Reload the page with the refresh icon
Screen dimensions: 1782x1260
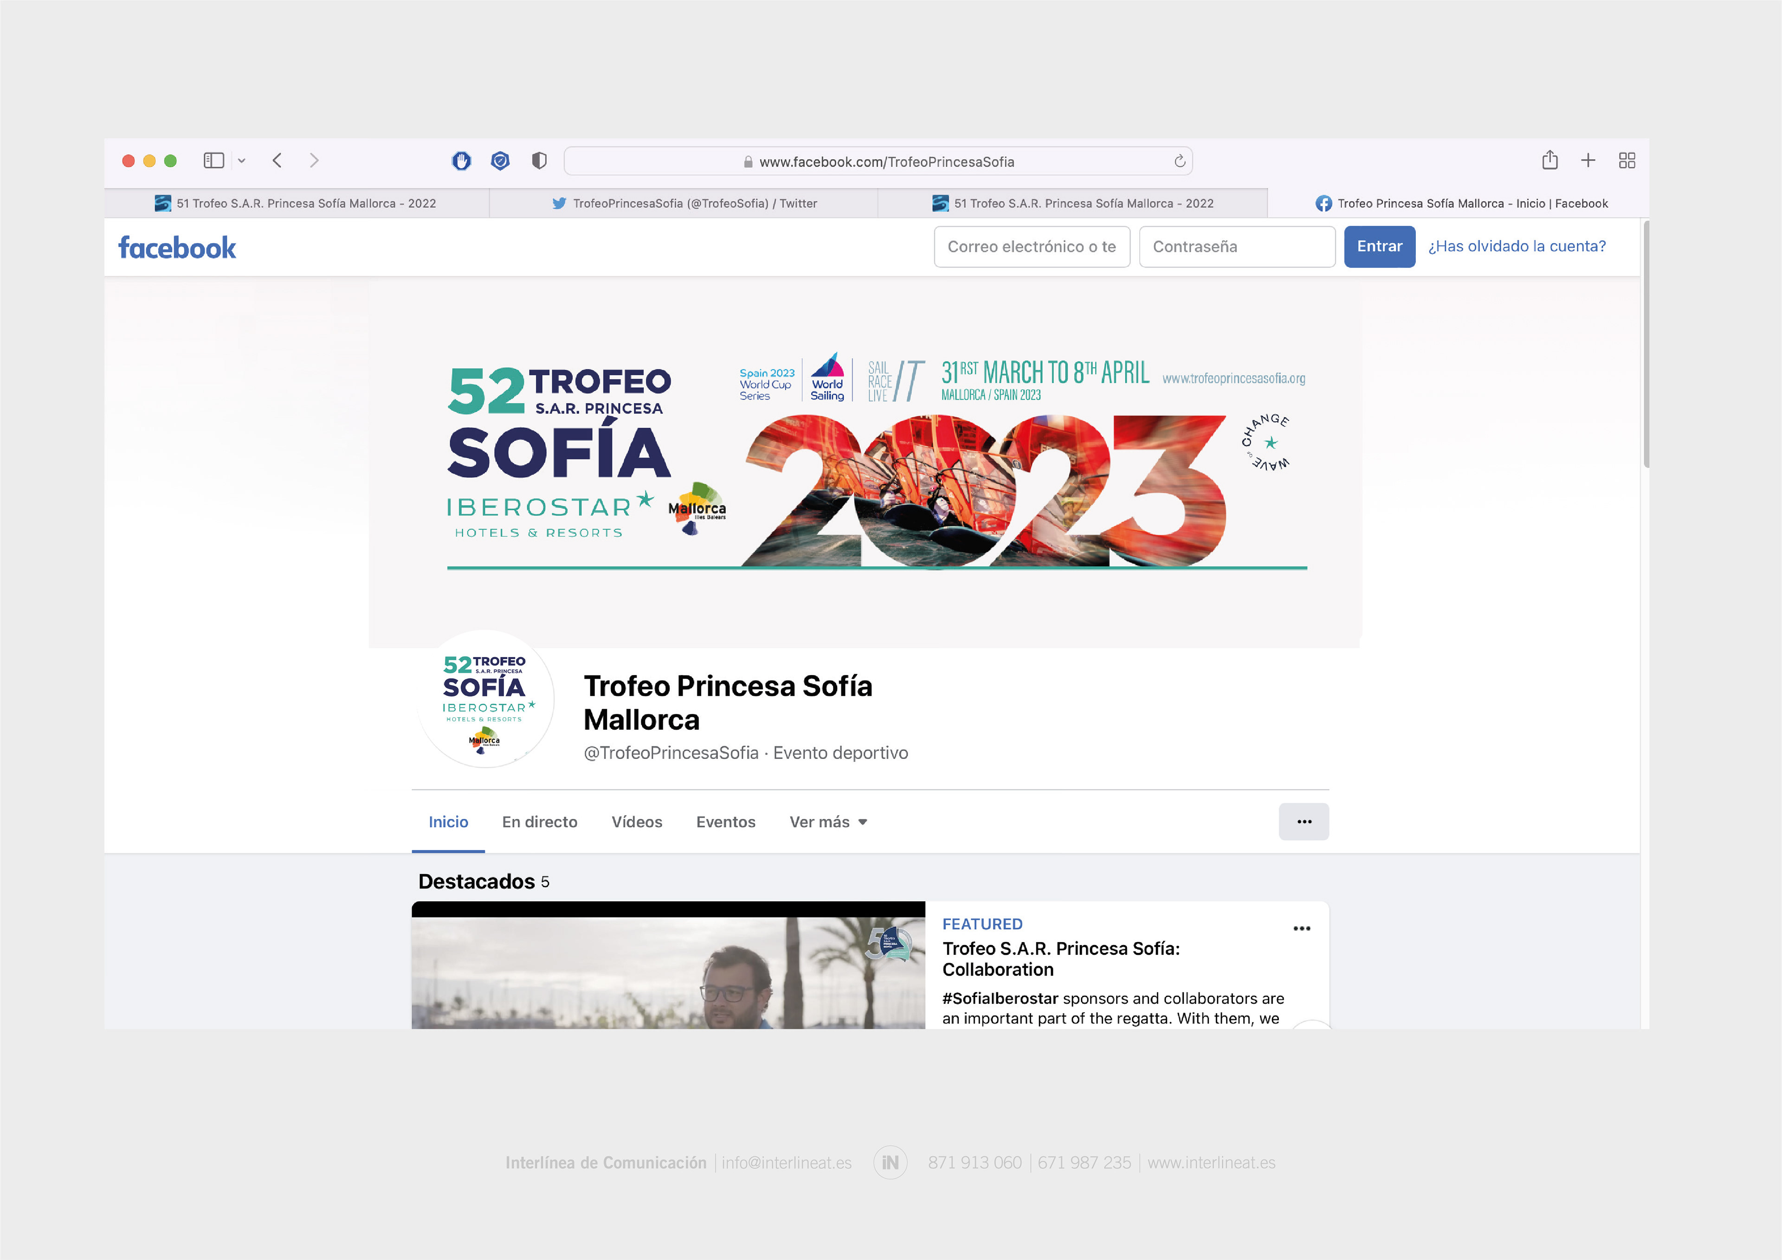[1179, 161]
